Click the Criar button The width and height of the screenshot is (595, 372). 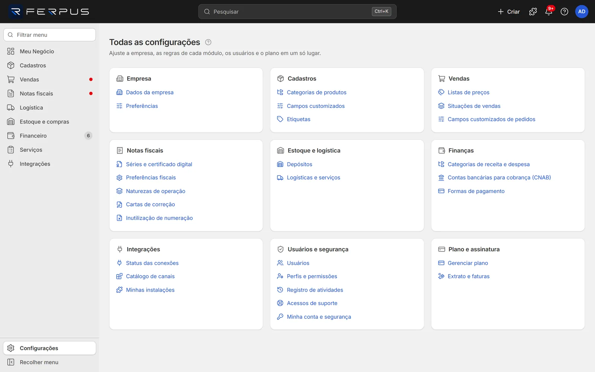click(509, 12)
